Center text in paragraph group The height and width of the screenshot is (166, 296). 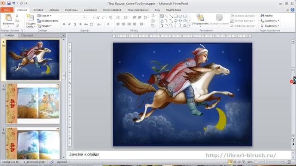tap(123, 24)
